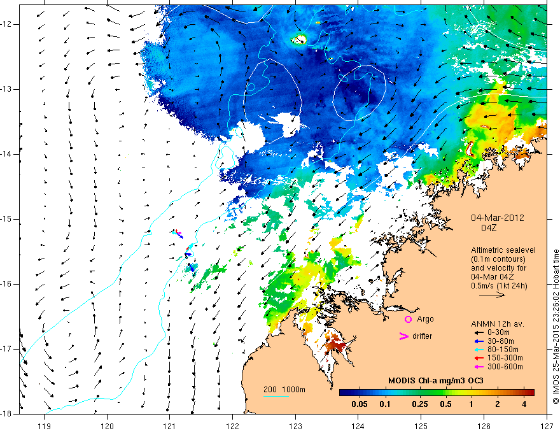Image resolution: width=560 pixels, height=433 pixels.
Task: Click the '80-150m' depth label
Action: pyautogui.click(x=503, y=350)
